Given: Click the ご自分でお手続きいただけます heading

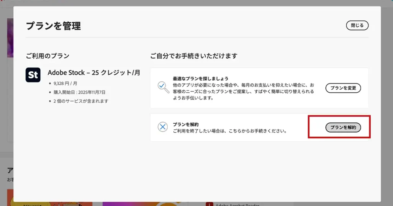Looking at the screenshot, I should (194, 56).
